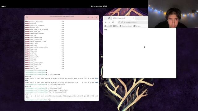
Task: Select httpd_tty_comm line in terminal
Action: point(45,51)
